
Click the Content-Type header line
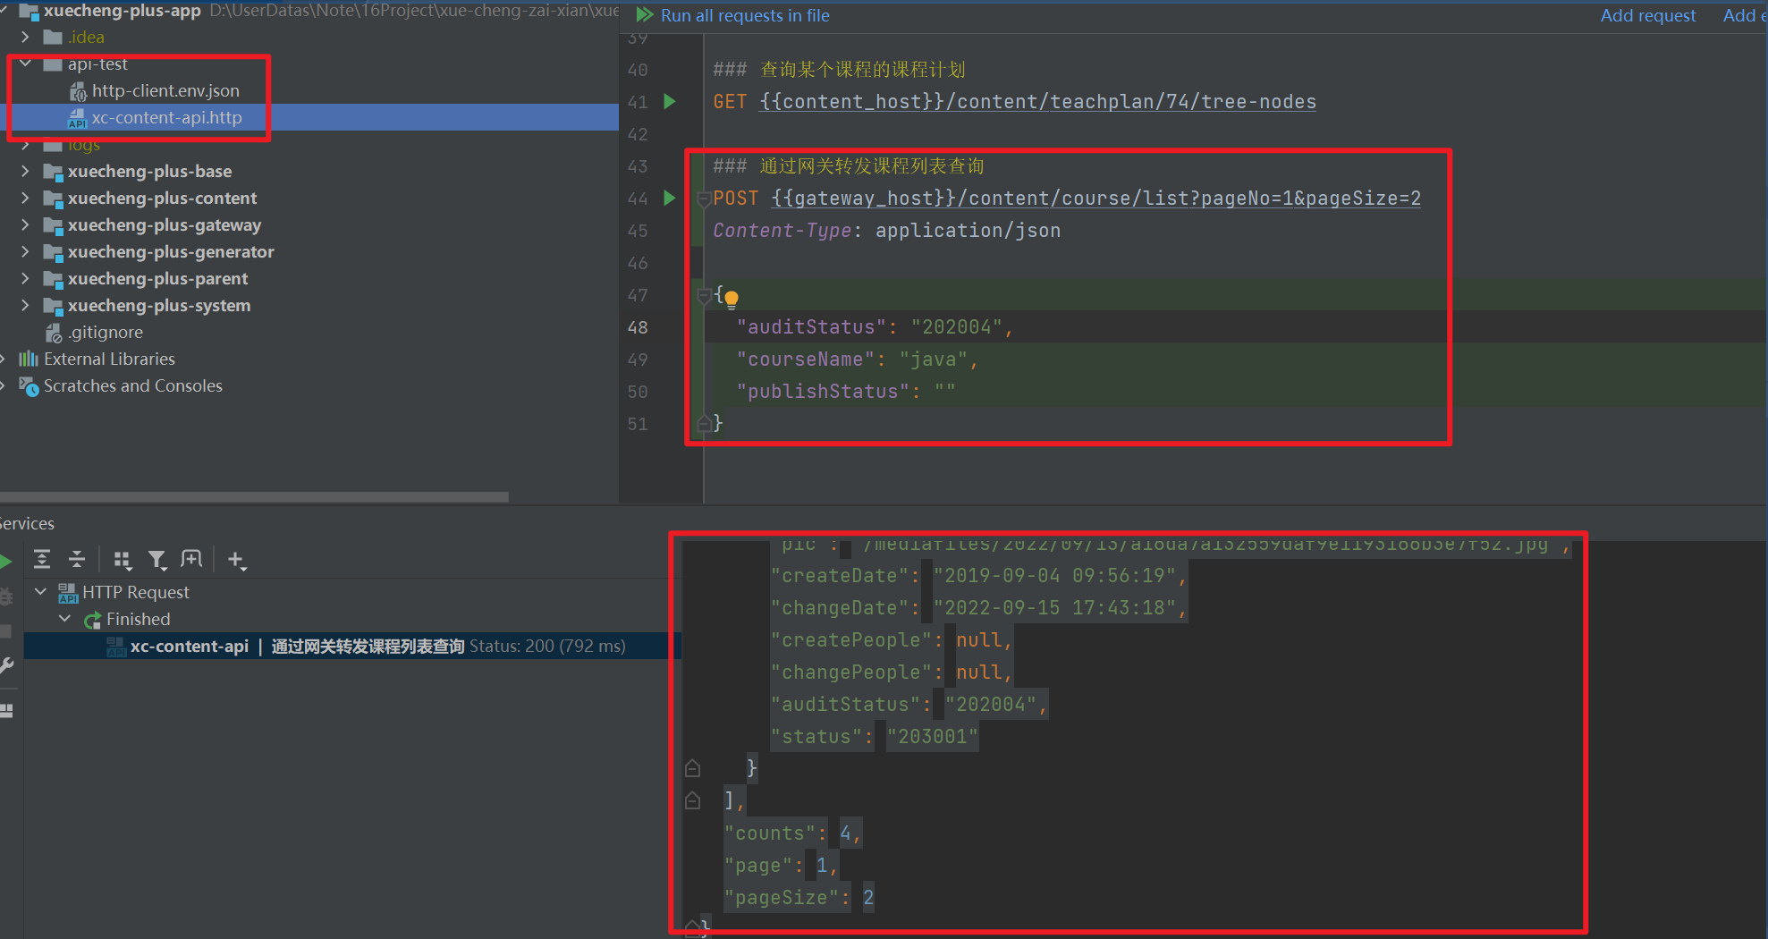coord(886,231)
